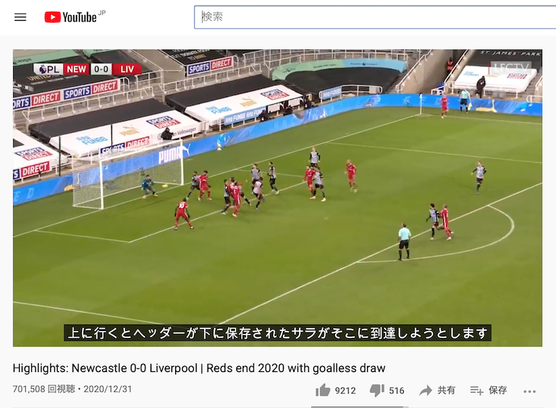
Task: Open the hamburger guide menu
Action: tap(20, 17)
